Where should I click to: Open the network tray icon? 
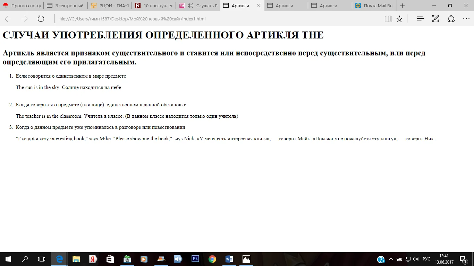click(x=408, y=259)
